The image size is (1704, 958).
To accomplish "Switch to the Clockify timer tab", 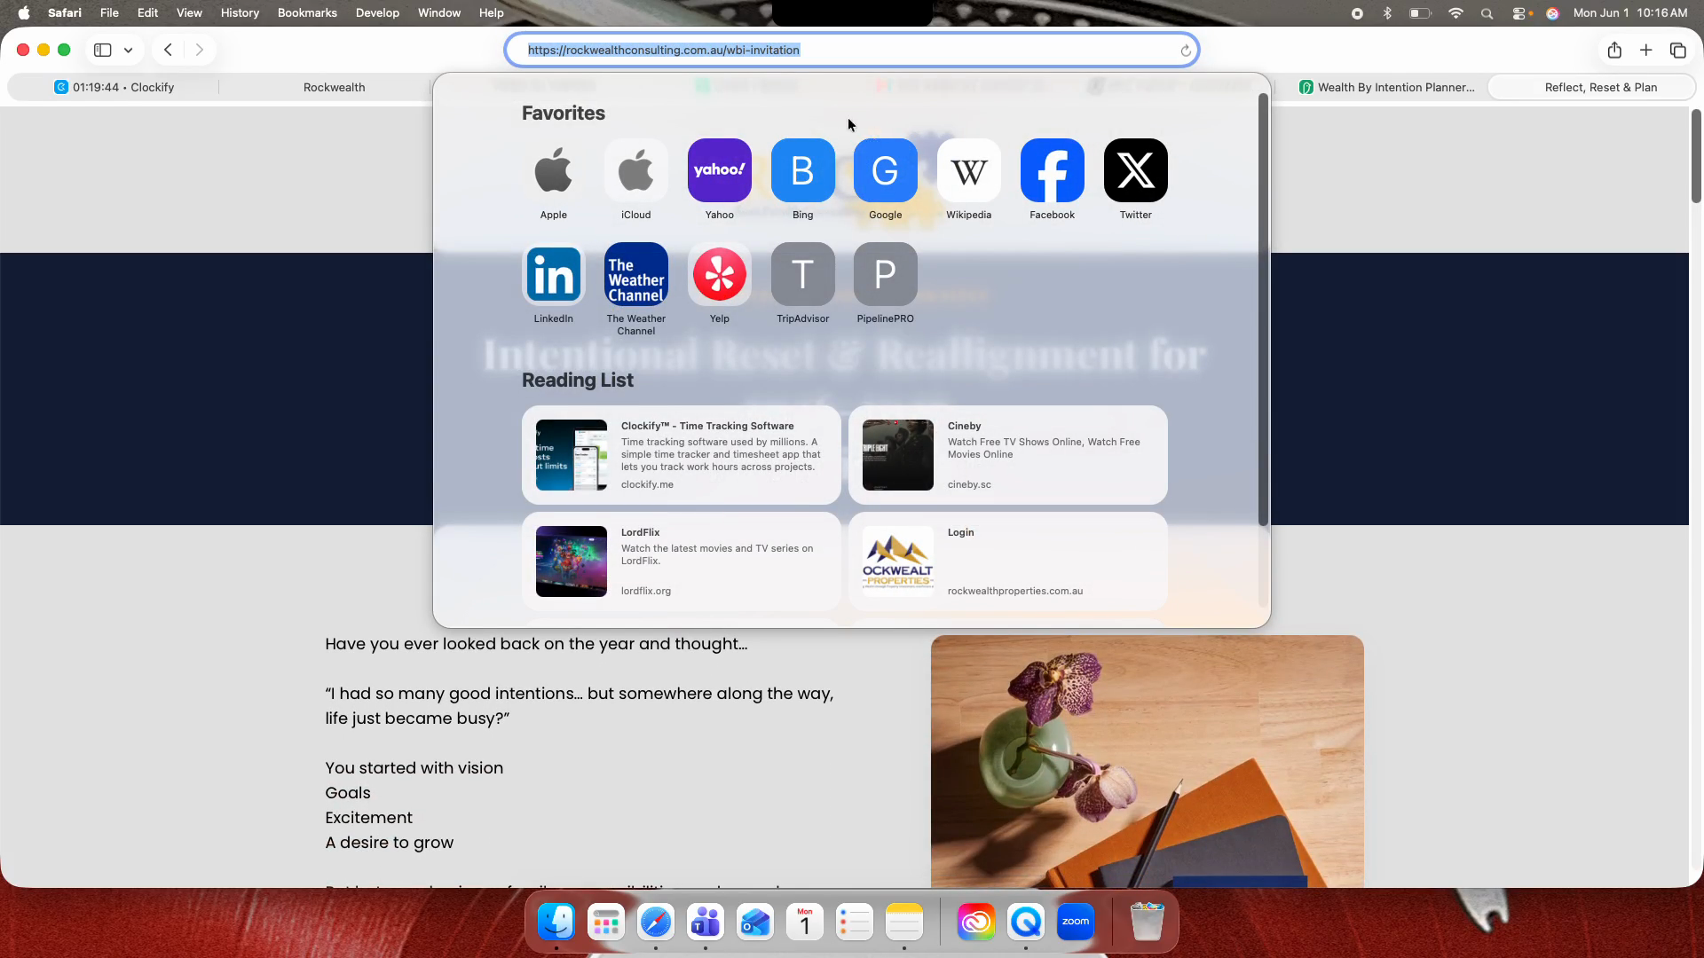I will click(114, 87).
